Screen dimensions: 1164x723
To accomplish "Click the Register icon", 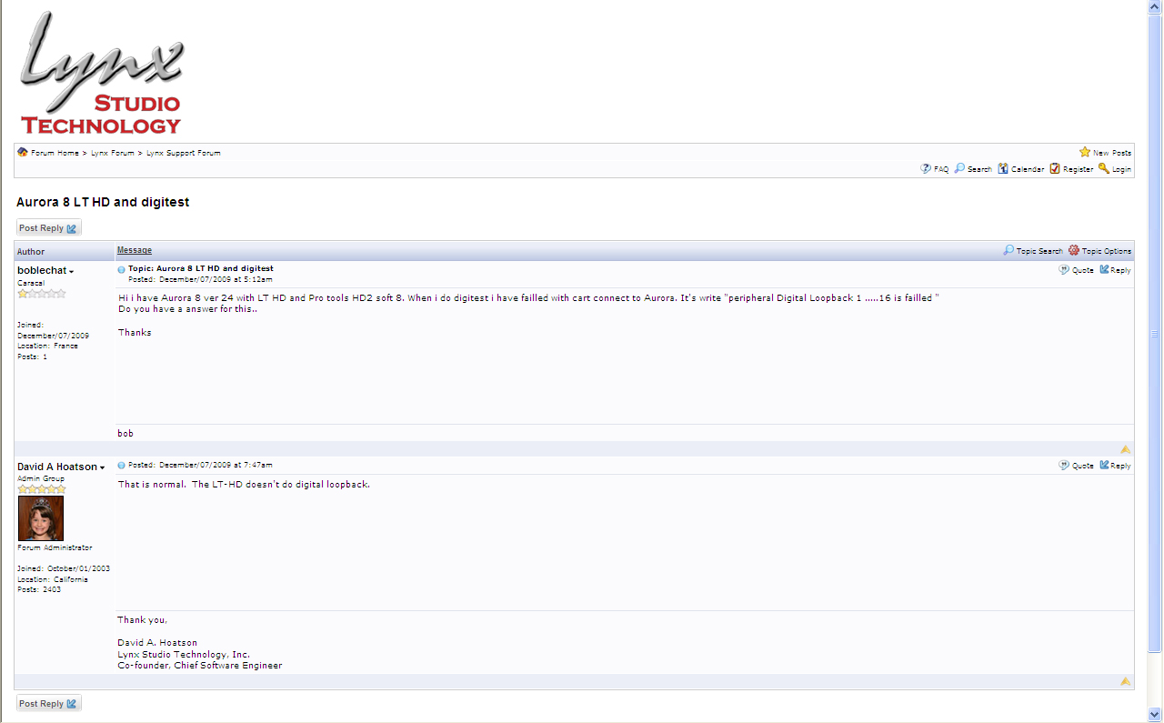I will coord(1055,168).
